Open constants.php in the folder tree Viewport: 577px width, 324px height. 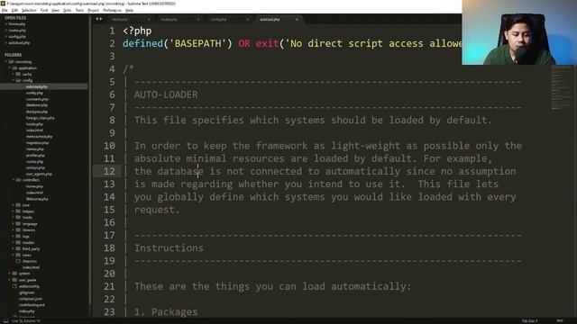pos(37,99)
